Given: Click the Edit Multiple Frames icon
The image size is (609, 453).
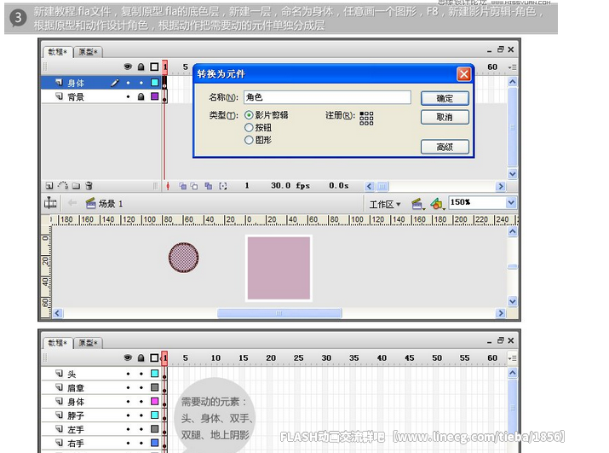Looking at the screenshot, I should (x=208, y=186).
